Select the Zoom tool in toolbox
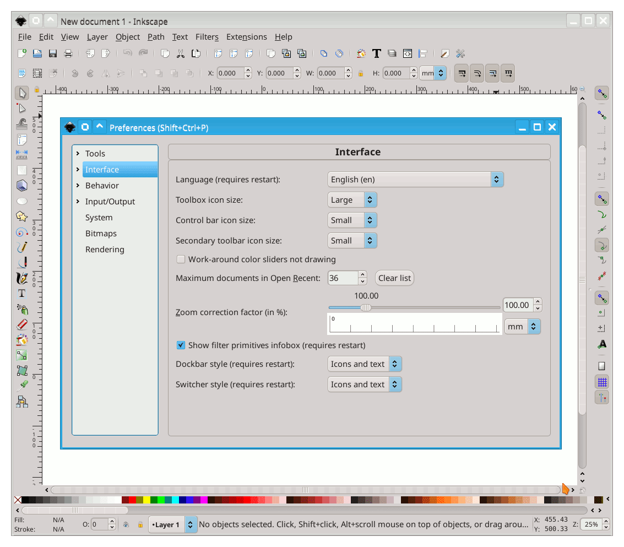Image resolution: width=624 pixels, height=547 pixels. click(22, 139)
